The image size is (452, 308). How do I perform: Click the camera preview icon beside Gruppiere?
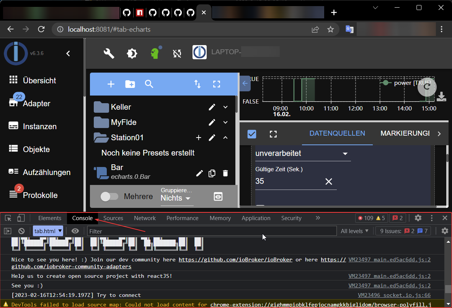click(x=218, y=196)
